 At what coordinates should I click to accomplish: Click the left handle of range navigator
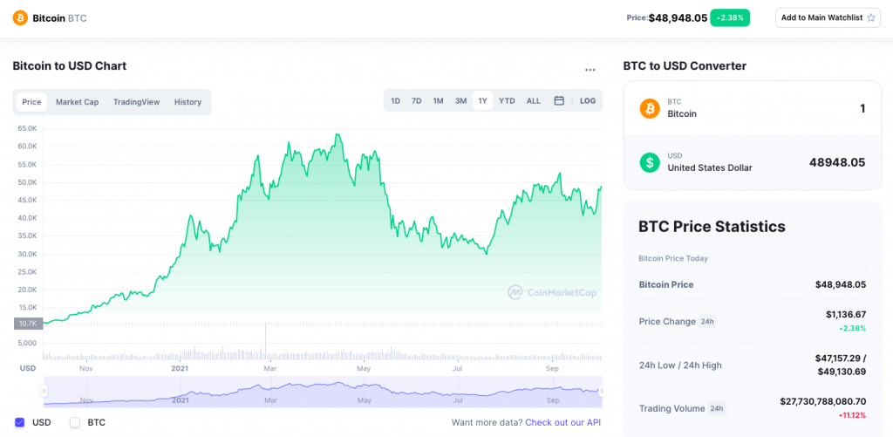pyautogui.click(x=44, y=391)
